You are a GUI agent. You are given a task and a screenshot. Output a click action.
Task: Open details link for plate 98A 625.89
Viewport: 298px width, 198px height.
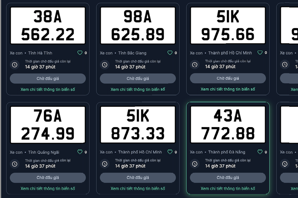tap(138, 89)
